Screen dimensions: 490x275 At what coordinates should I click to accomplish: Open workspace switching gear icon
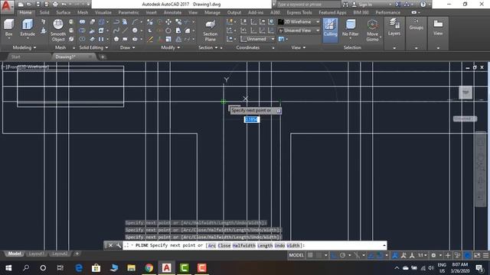[x=433, y=255]
